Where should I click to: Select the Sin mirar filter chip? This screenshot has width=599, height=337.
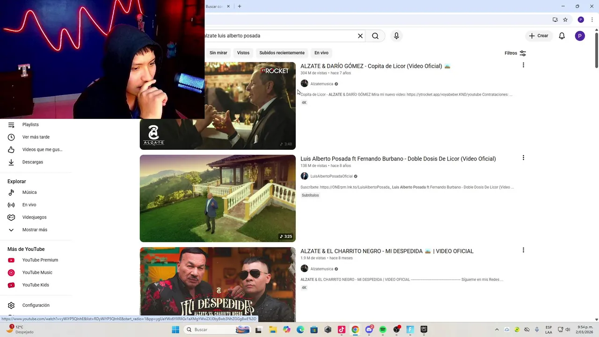tap(218, 53)
